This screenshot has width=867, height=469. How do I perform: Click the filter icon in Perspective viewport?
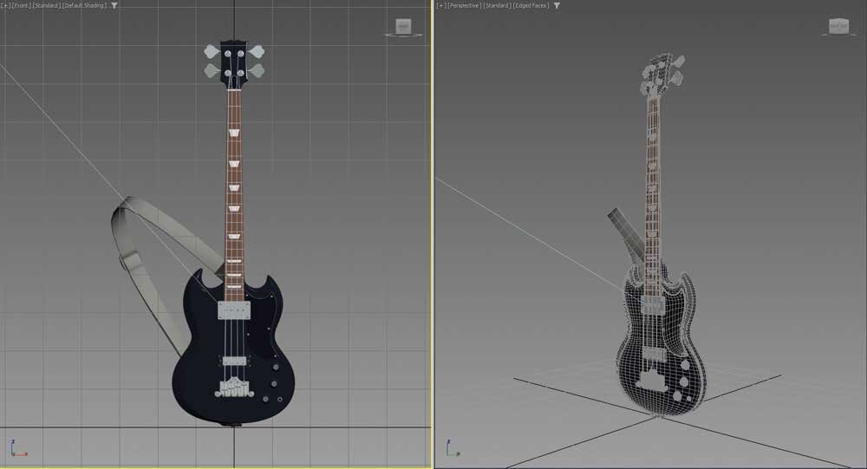557,5
